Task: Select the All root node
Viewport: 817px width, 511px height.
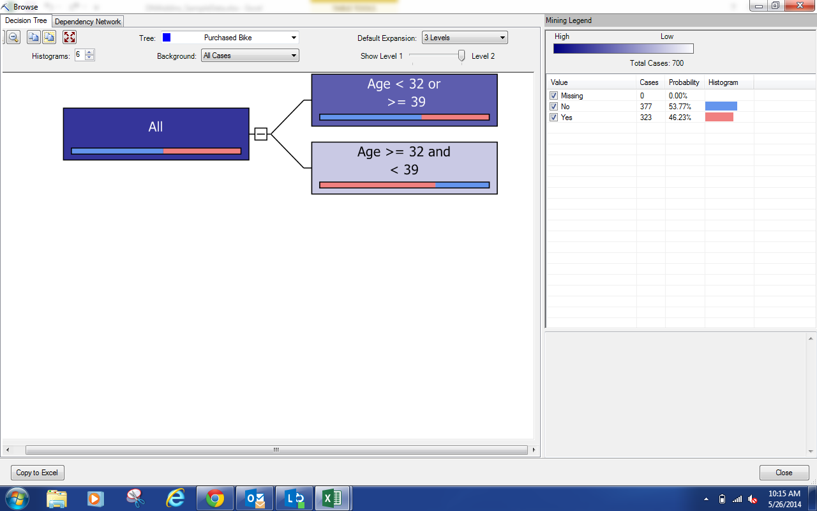Action: pyautogui.click(x=156, y=133)
